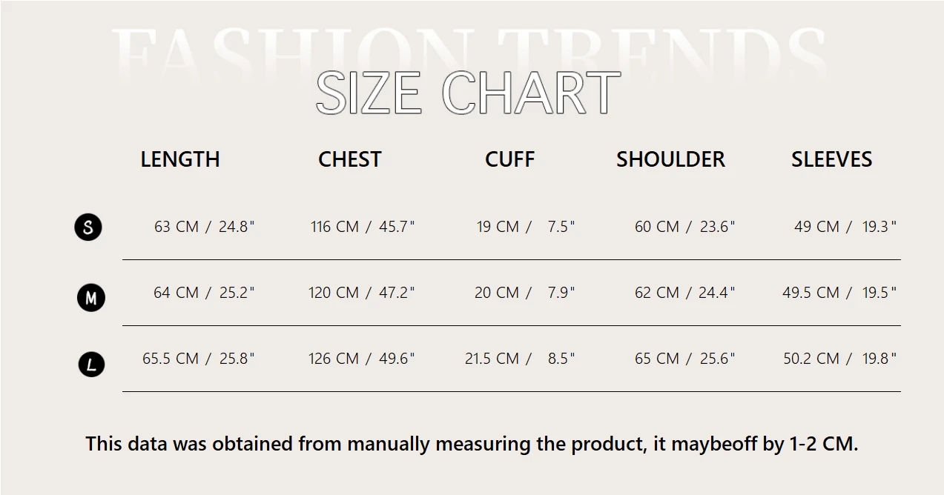Click the 65.5 CM / 25.8" length value

[x=199, y=359]
